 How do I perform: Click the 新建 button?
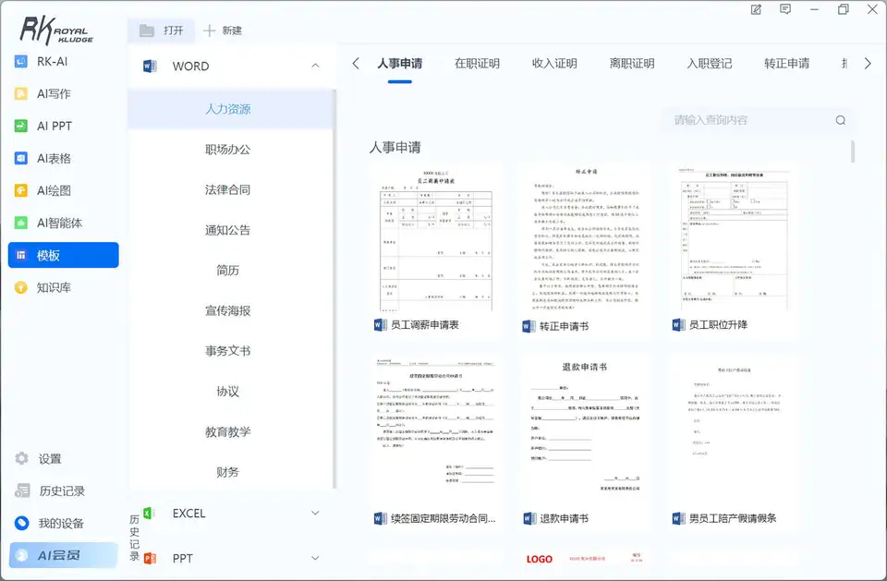click(x=223, y=30)
